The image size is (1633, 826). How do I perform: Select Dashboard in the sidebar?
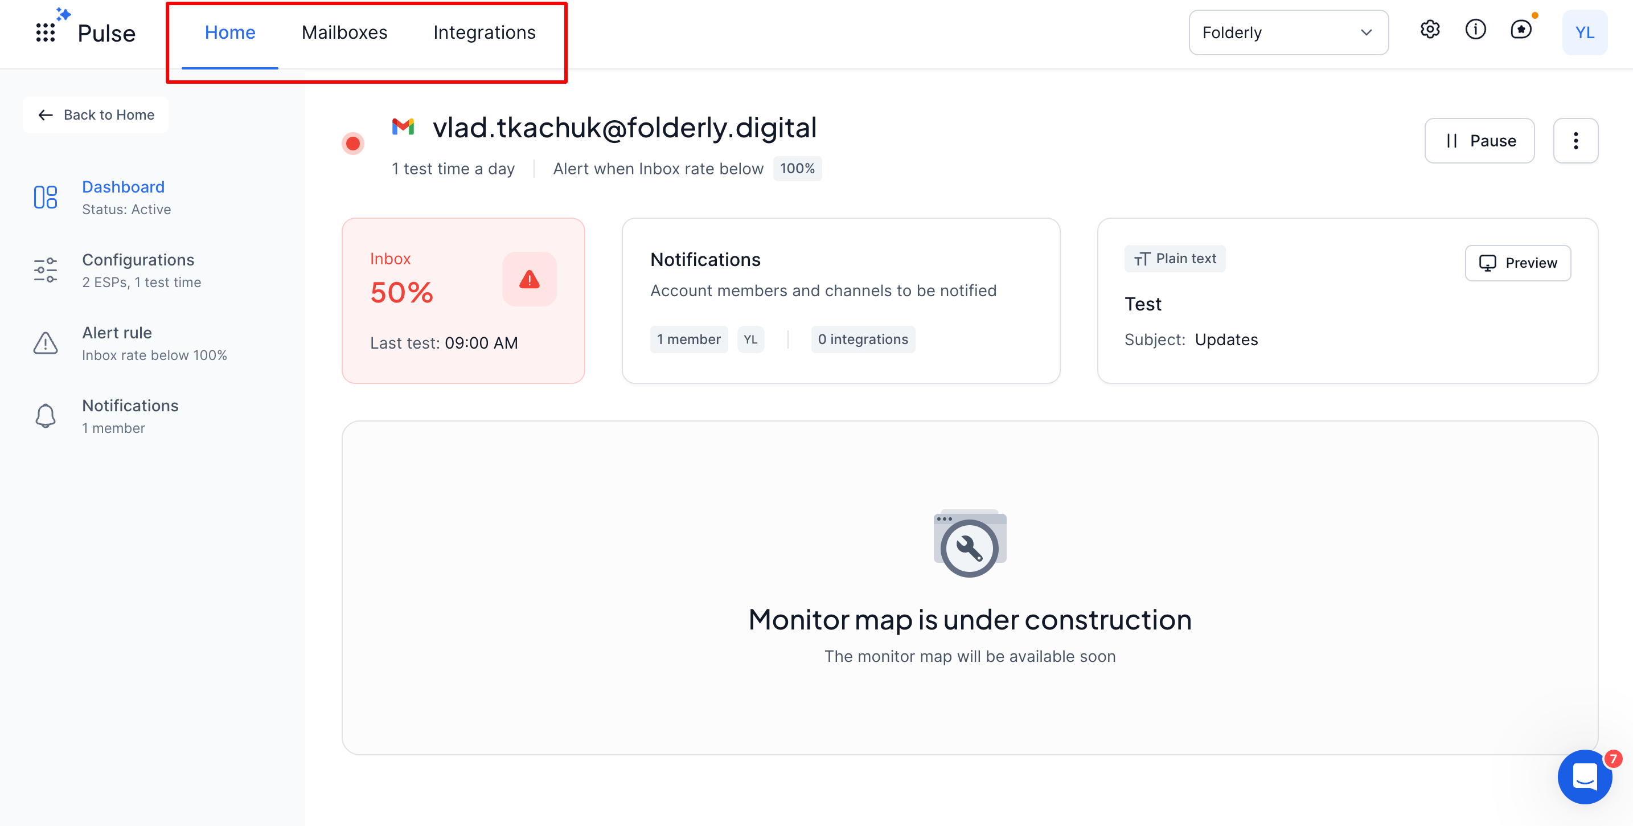[123, 197]
